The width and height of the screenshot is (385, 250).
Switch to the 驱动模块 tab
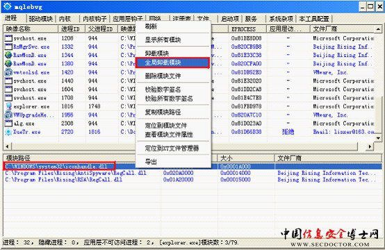pyautogui.click(x=41, y=19)
